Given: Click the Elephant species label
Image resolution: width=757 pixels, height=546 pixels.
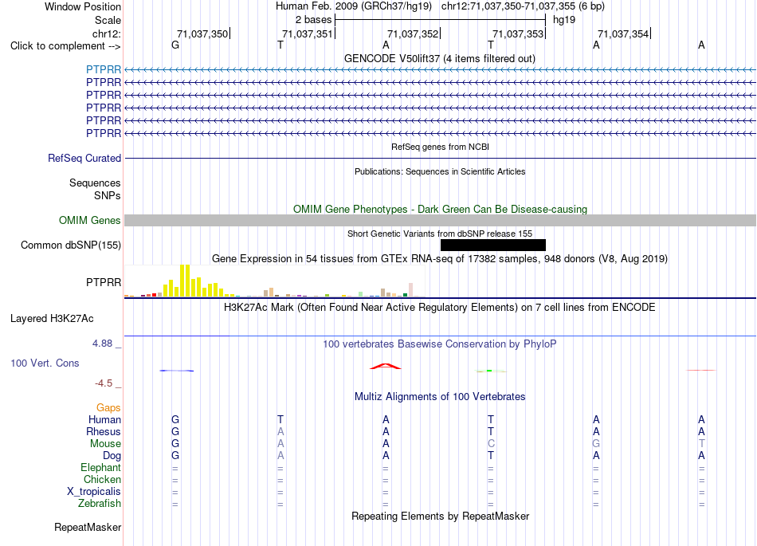Looking at the screenshot, I should 100,468.
